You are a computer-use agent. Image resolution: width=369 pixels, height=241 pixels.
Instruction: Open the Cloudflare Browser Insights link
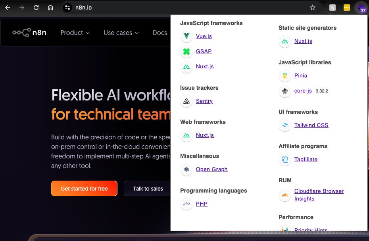[319, 195]
